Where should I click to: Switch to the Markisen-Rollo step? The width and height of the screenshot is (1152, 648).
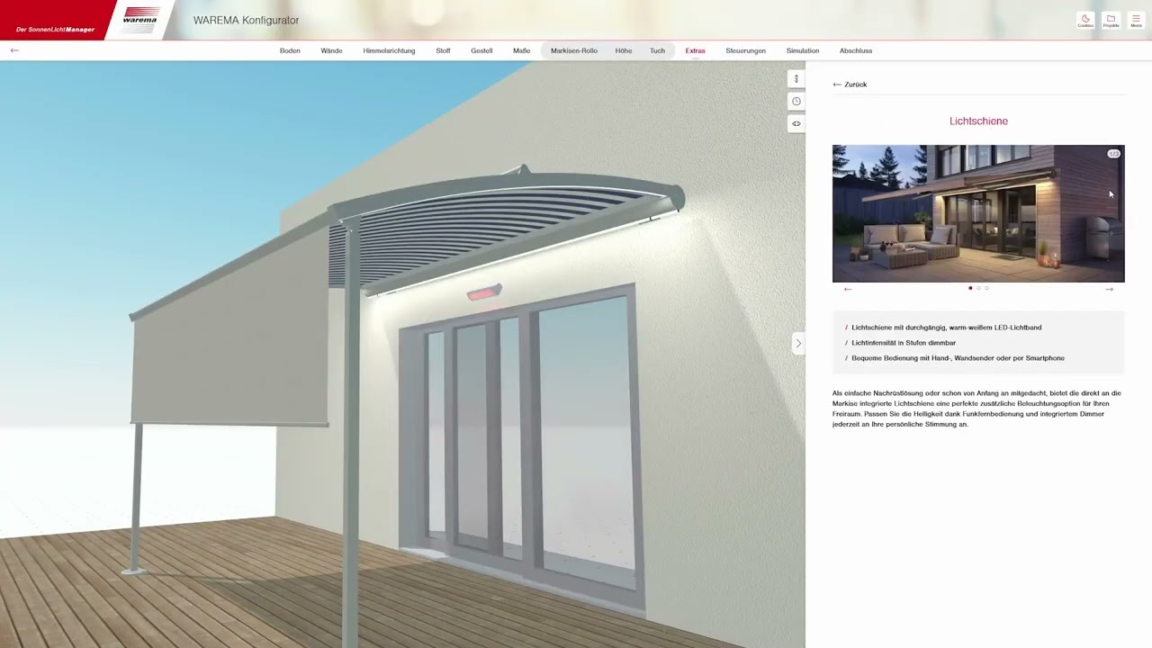[574, 50]
